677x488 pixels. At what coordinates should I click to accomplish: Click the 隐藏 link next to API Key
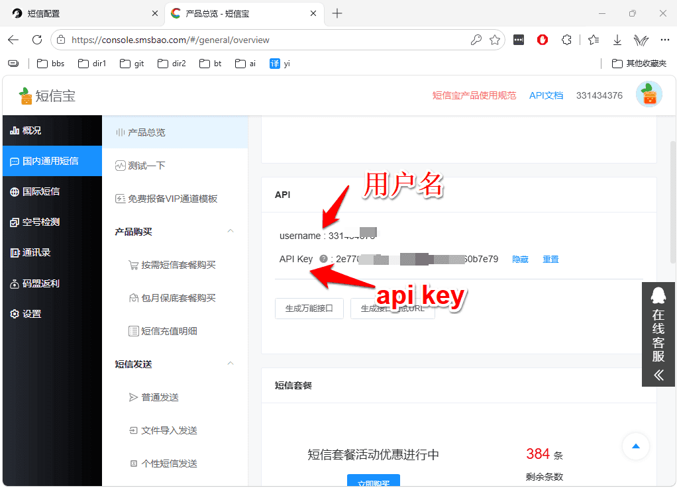pyautogui.click(x=520, y=260)
